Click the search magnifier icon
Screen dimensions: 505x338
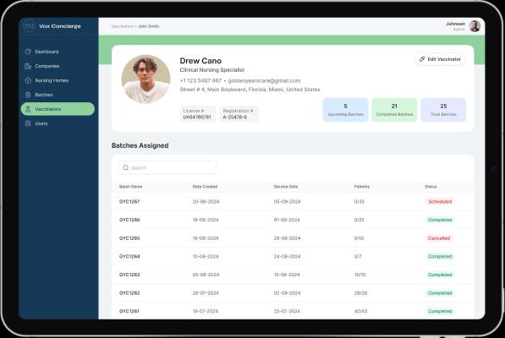click(125, 167)
